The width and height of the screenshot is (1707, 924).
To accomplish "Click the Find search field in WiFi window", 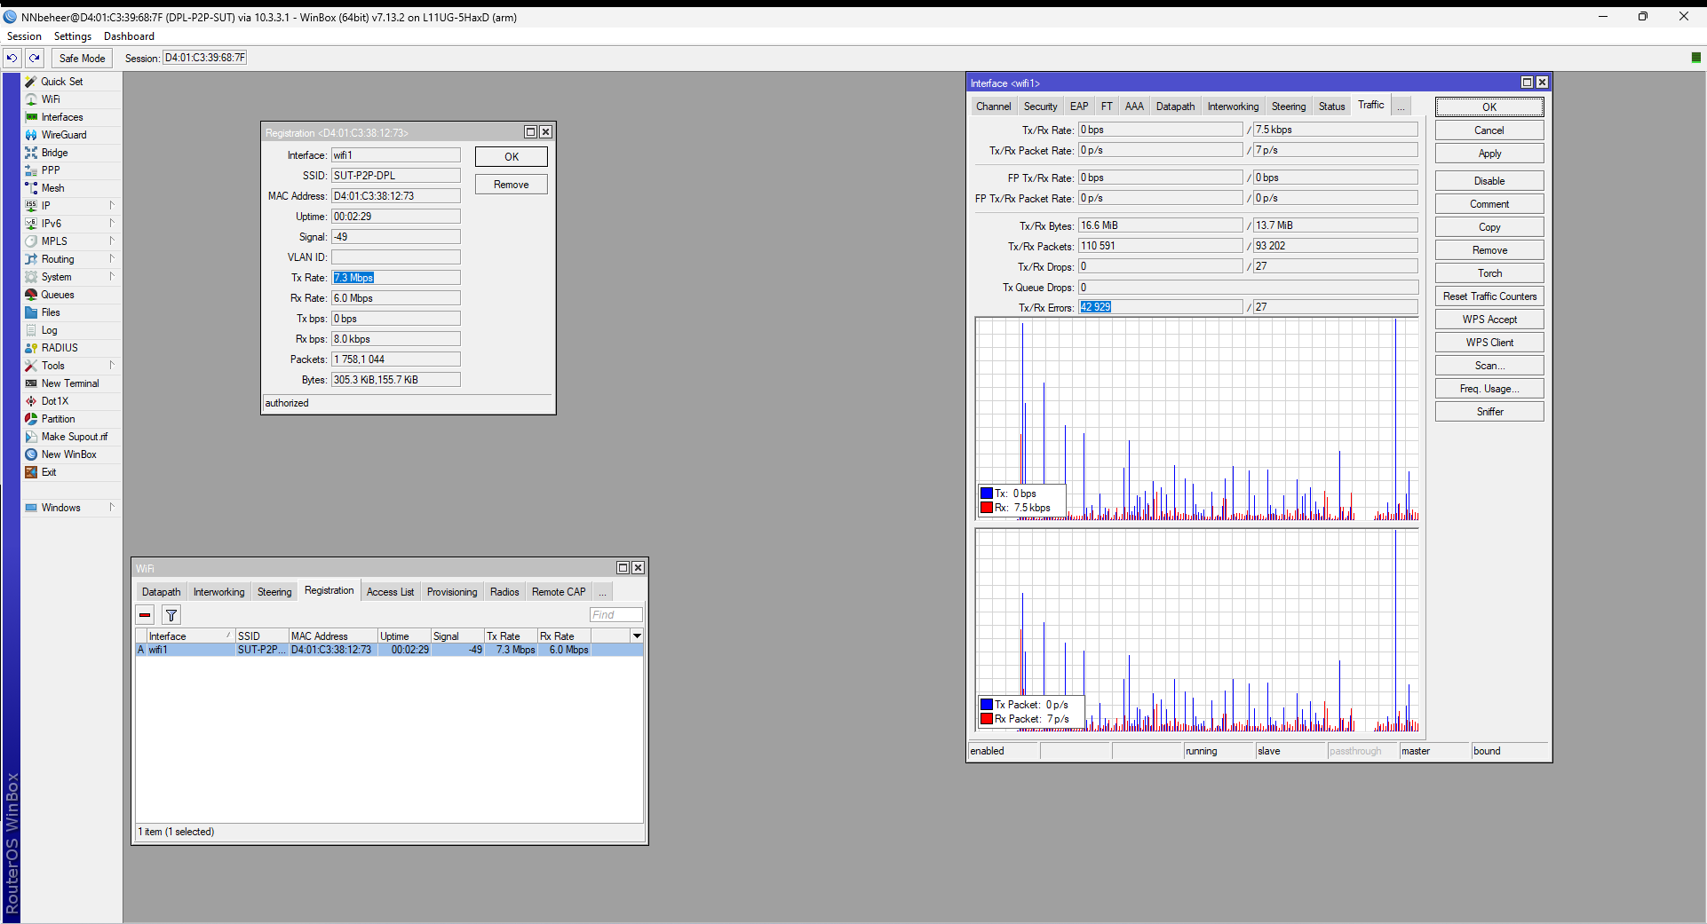I will click(615, 615).
